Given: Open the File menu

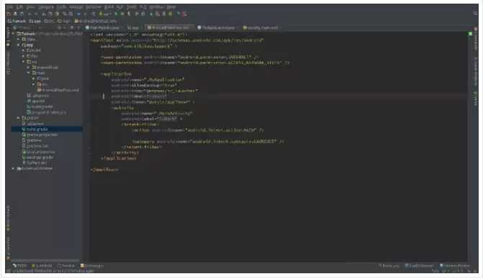Looking at the screenshot, I should (x=10, y=6).
